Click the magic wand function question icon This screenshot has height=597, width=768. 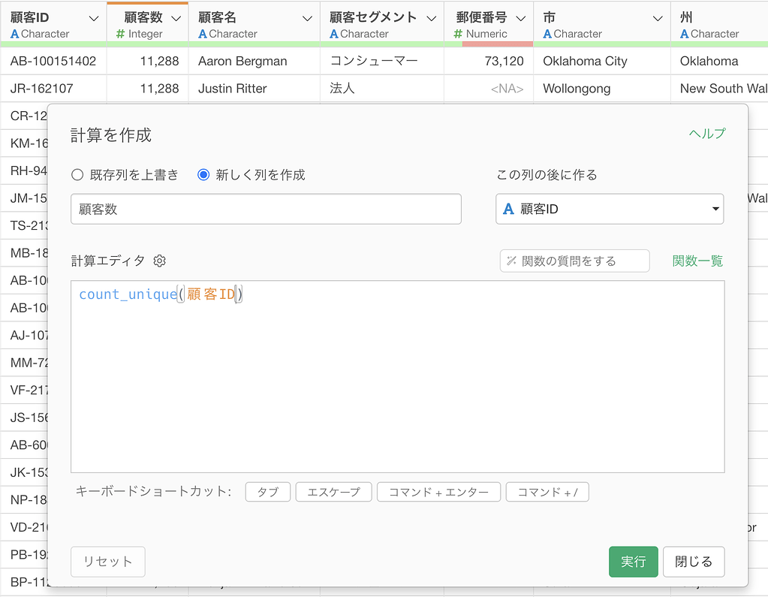(511, 261)
